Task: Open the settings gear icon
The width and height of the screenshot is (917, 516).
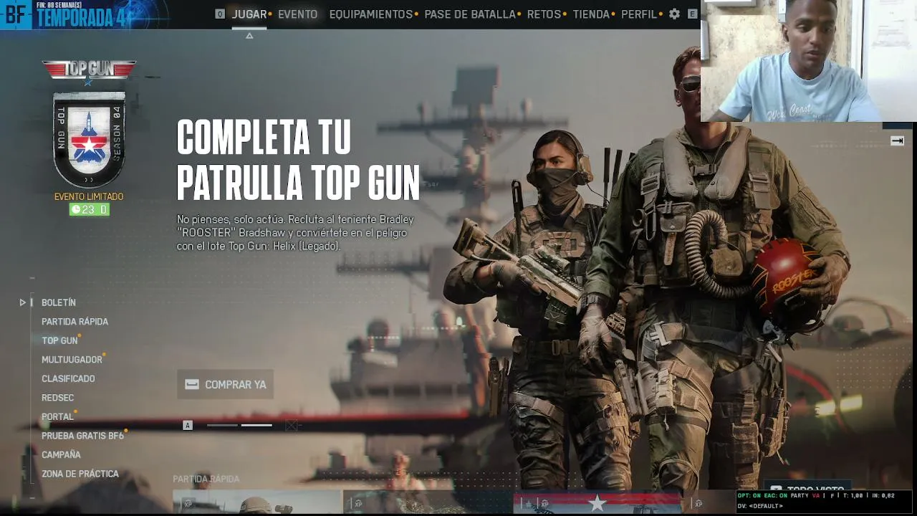Action: point(674,14)
